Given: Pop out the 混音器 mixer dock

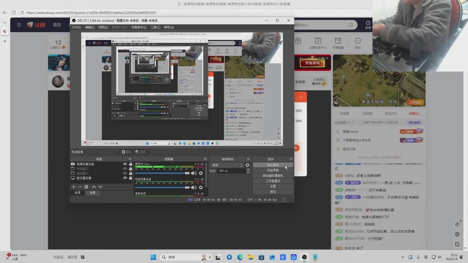Looking at the screenshot, I should 205,159.
